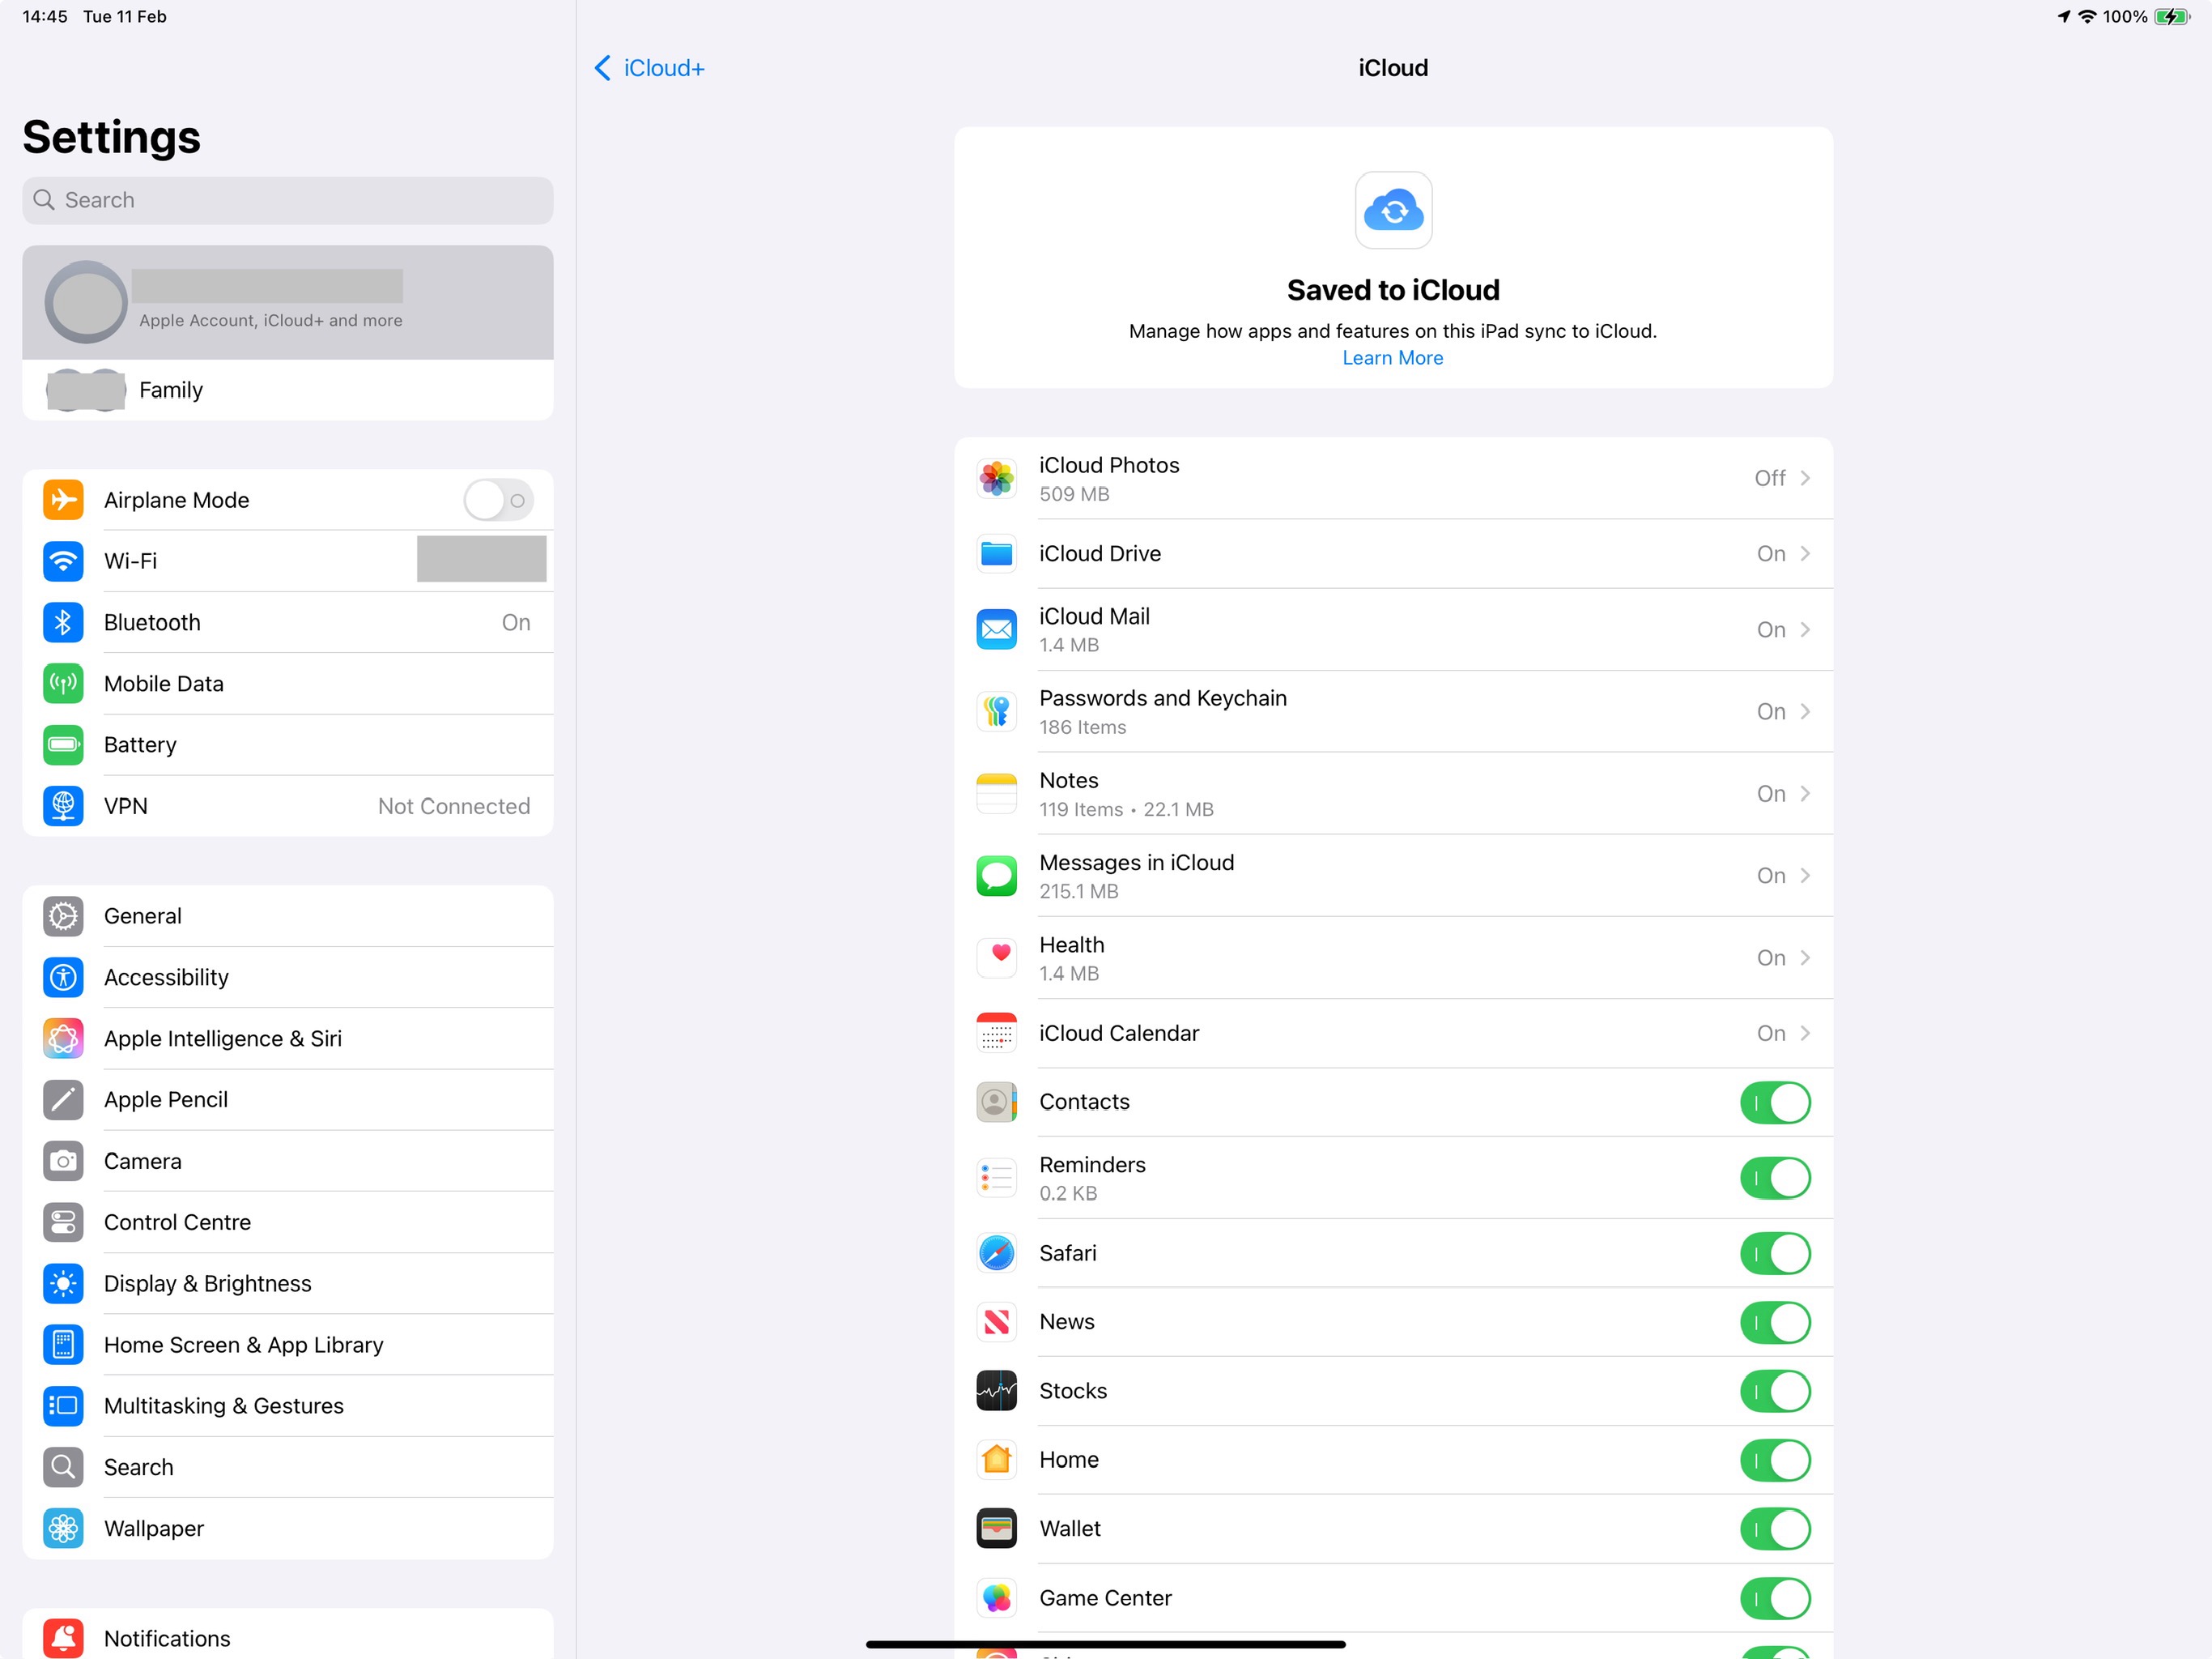The width and height of the screenshot is (2212, 1659).
Task: Open iCloud Calendar details chevron
Action: [1804, 1033]
